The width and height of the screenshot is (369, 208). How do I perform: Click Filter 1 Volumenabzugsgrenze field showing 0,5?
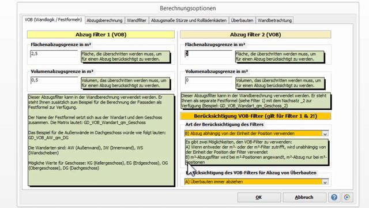[54, 80]
